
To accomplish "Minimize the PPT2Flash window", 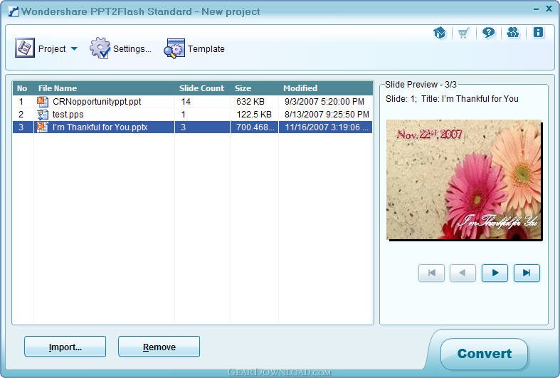I will click(536, 9).
